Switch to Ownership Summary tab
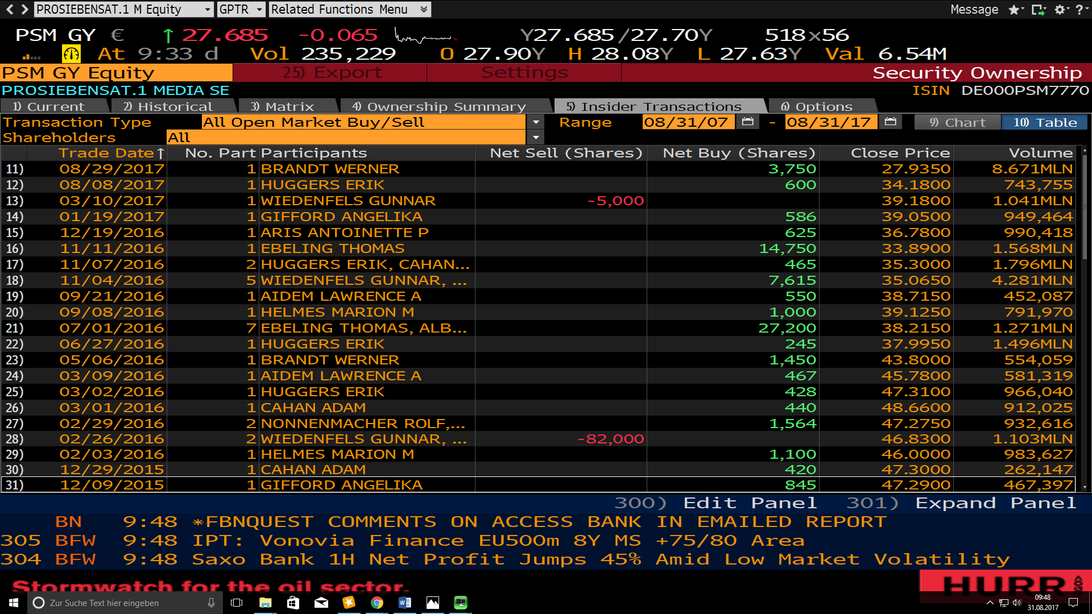Viewport: 1092px width, 614px height. (x=439, y=106)
